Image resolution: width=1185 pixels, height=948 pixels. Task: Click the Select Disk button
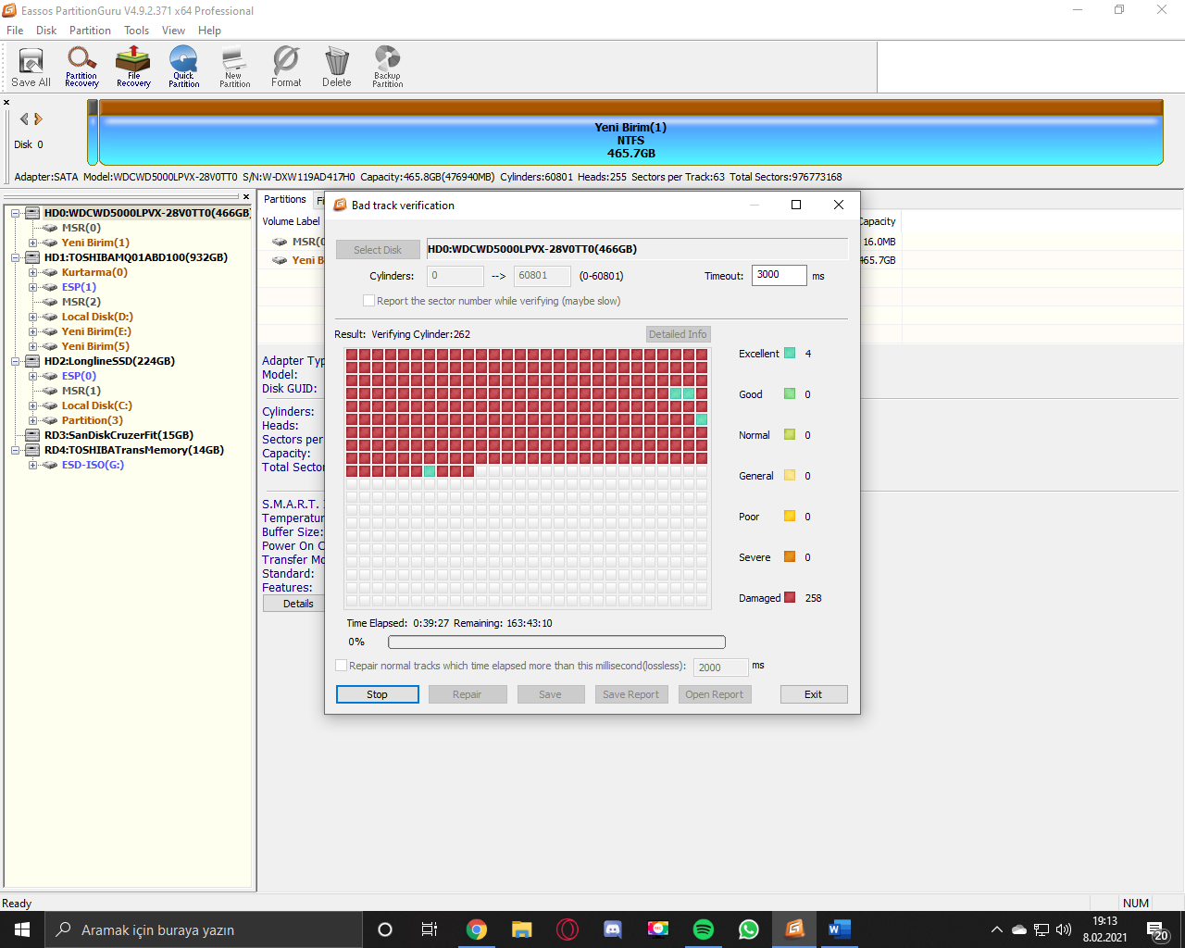tap(378, 250)
